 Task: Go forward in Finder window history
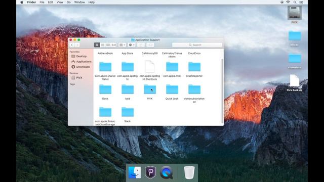click(x=77, y=45)
